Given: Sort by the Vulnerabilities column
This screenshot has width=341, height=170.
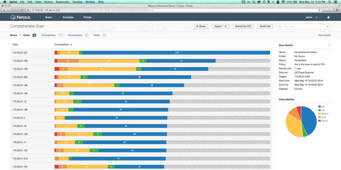Looking at the screenshot, I should [x=63, y=45].
